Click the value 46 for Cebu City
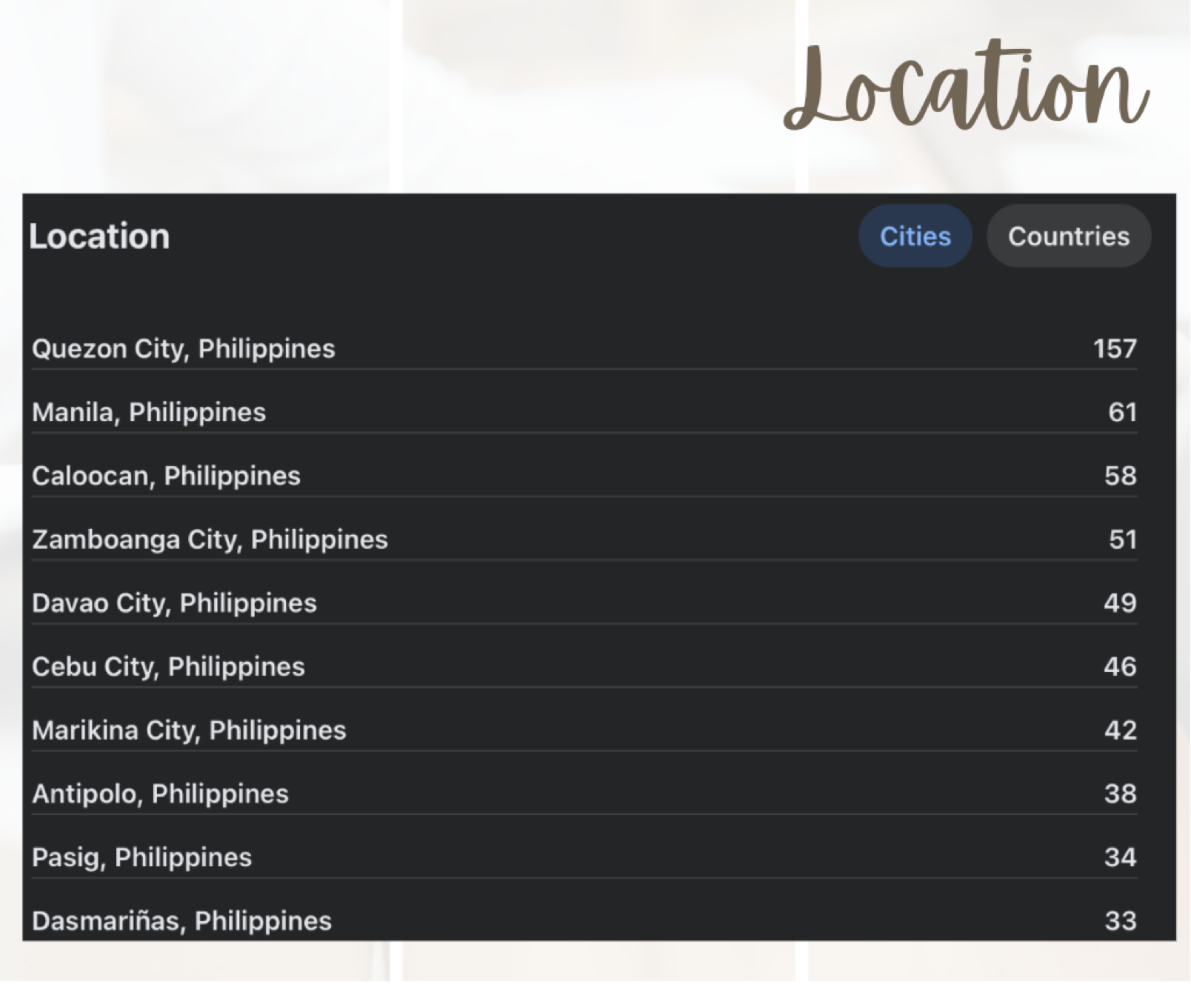The width and height of the screenshot is (1191, 993). click(x=1120, y=667)
